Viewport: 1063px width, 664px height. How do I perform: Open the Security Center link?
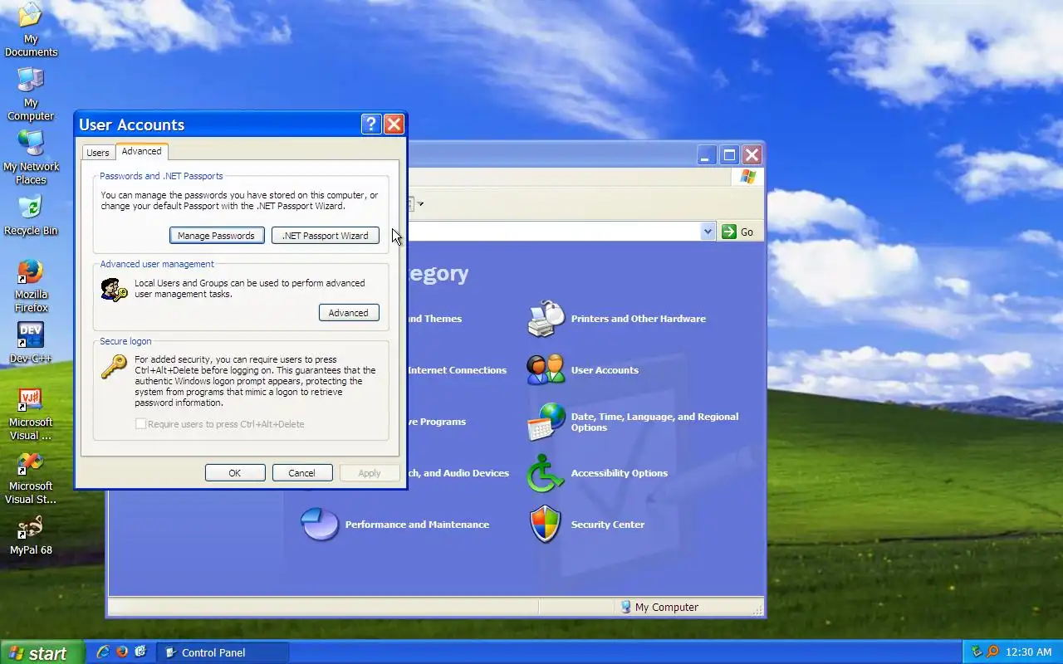pos(608,525)
